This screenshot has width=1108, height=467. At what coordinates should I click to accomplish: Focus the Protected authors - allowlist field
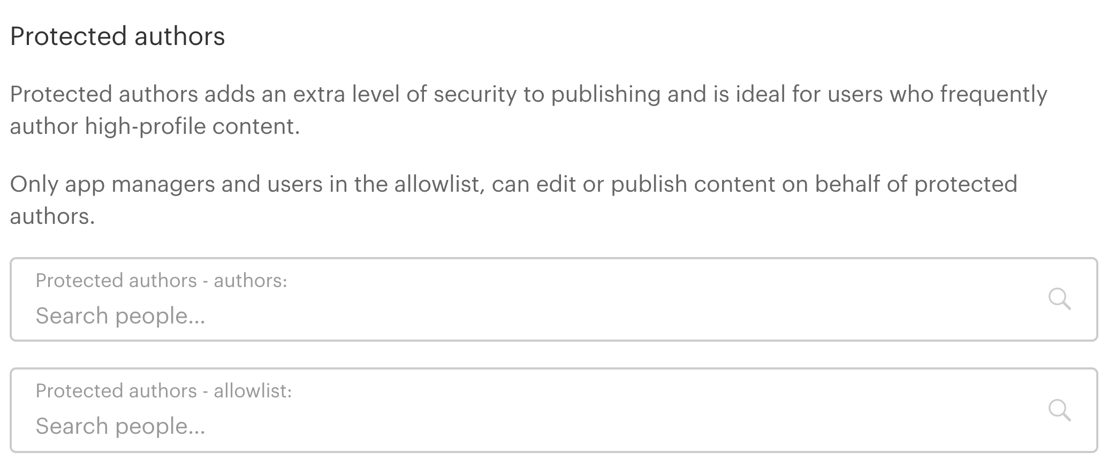point(535,426)
